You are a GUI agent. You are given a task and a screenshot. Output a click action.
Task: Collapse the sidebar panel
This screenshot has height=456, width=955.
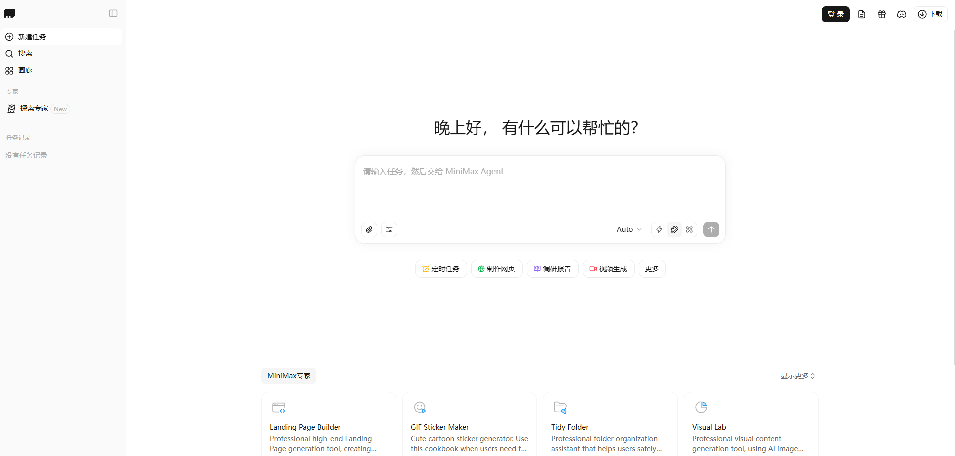[113, 14]
